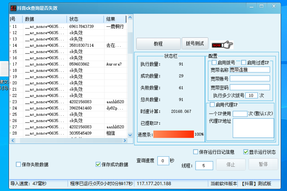Click the 导入速度 status bar entry

click(29, 184)
